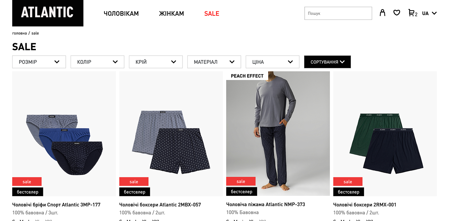Expand the UA language selector
Screen dimensions: 449x221
coord(429,13)
